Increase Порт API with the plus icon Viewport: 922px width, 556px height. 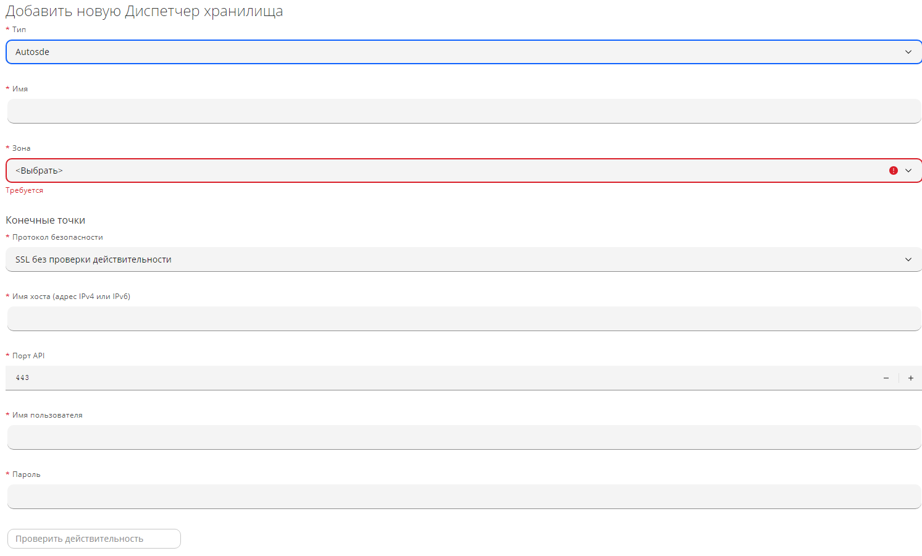910,378
